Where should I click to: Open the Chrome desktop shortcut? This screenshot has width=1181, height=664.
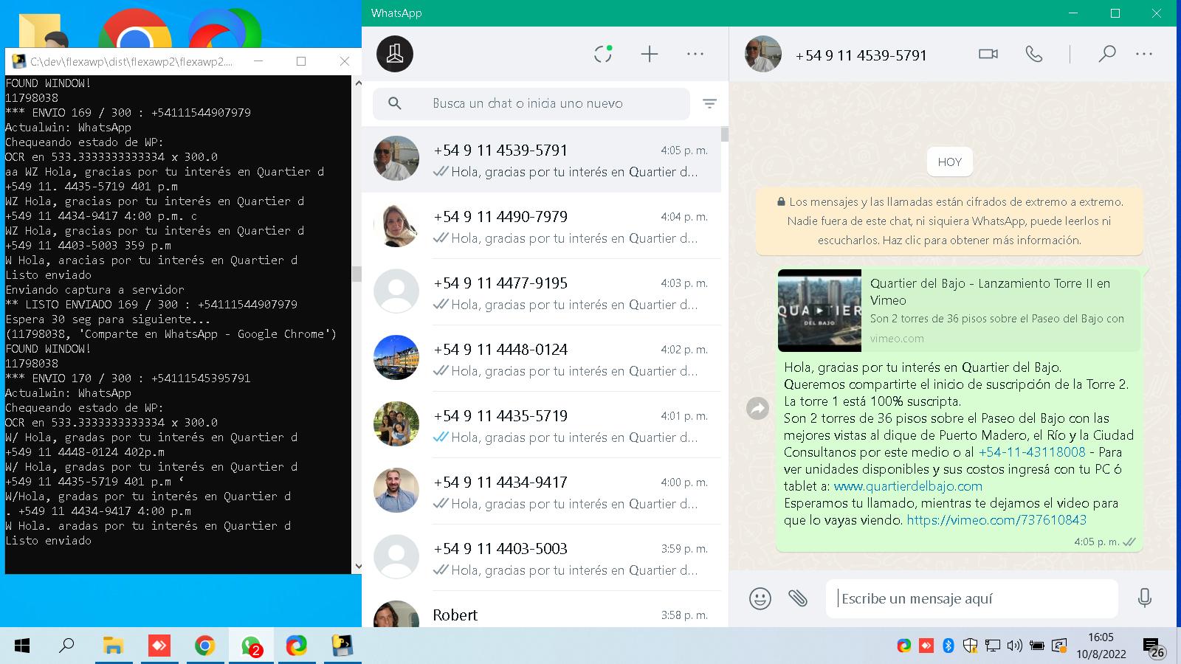[x=135, y=30]
